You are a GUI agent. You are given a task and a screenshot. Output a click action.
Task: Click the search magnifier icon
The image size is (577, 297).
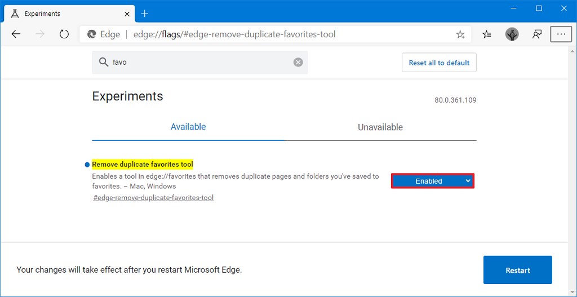click(x=104, y=62)
